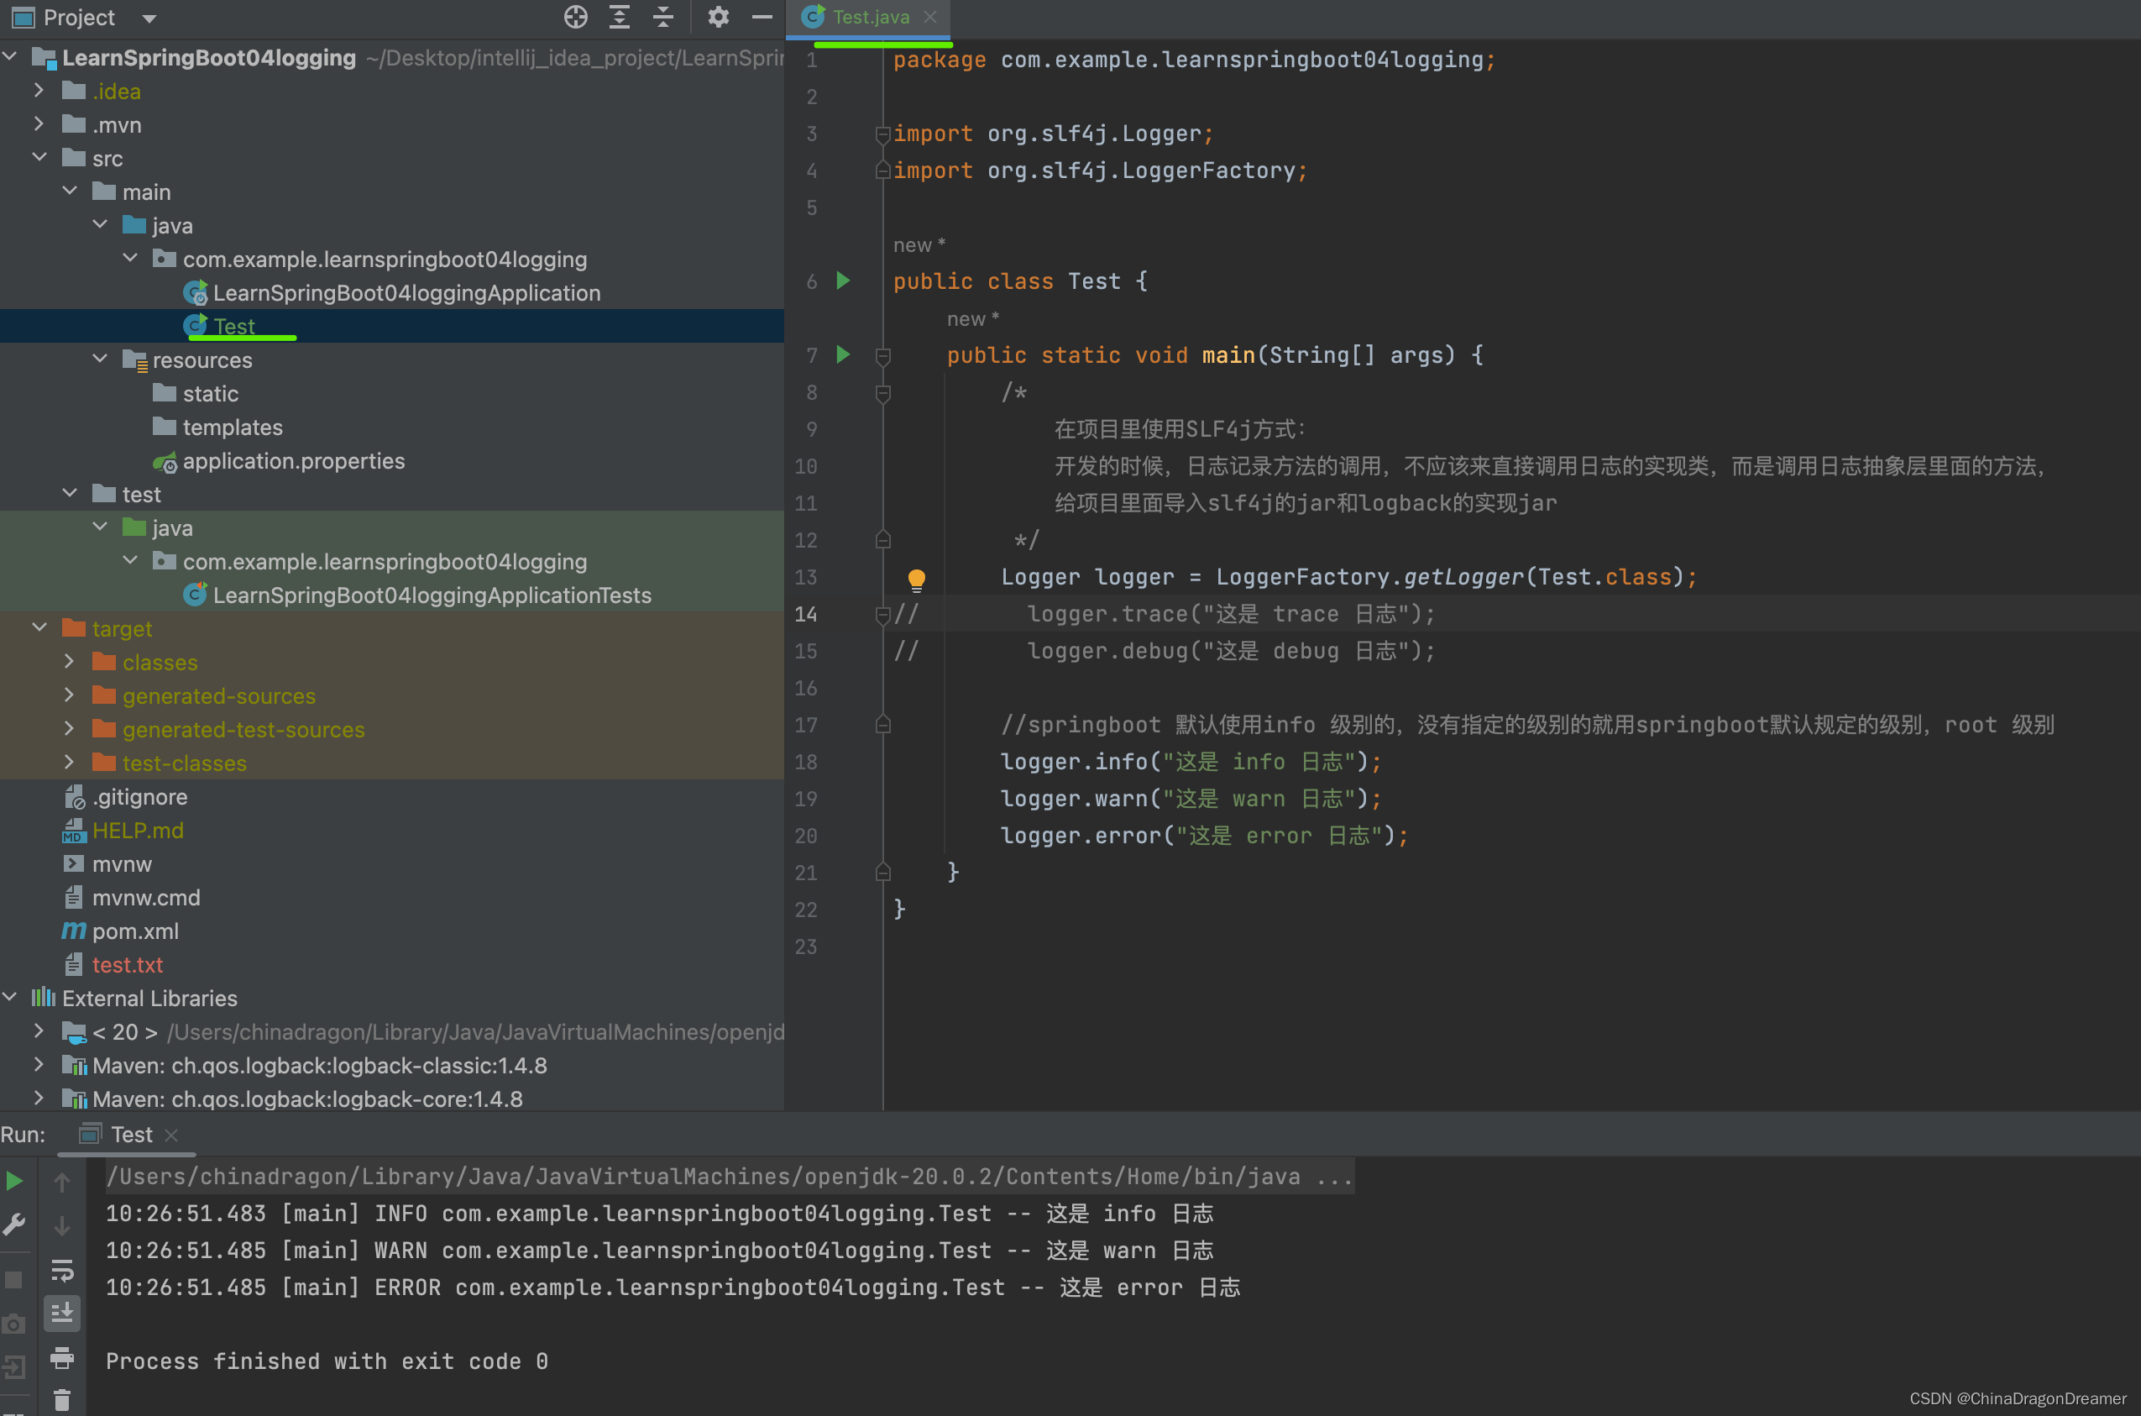
Task: Toggle scroll to end in Run console
Action: (x=62, y=1313)
